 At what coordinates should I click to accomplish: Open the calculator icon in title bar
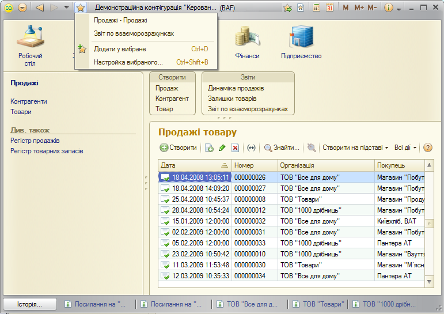pos(316,7)
